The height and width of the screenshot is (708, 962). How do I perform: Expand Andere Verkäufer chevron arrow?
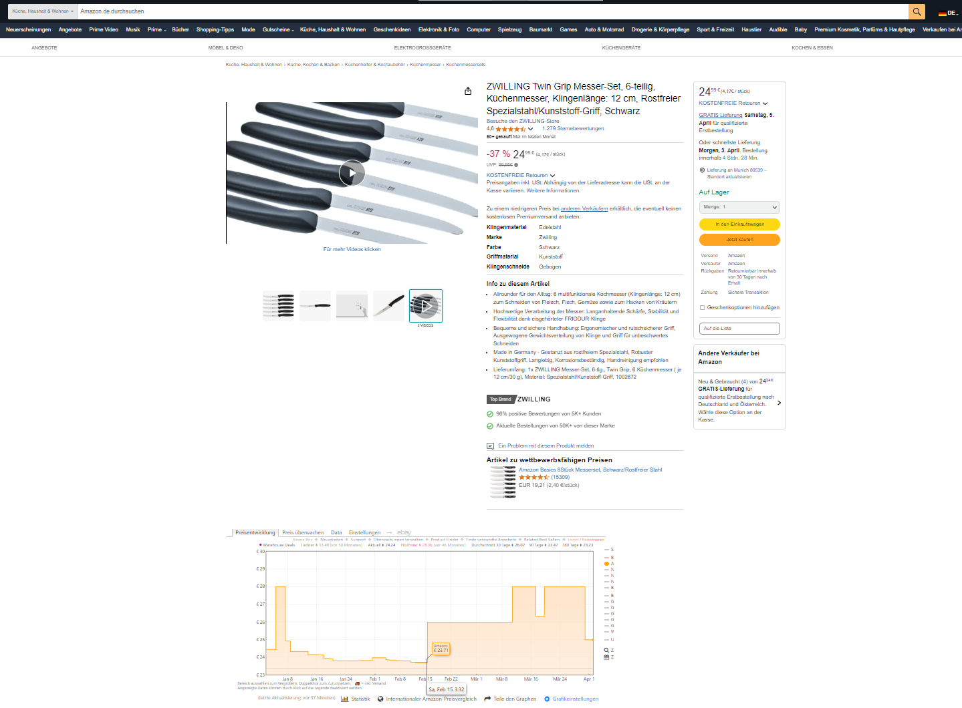pos(779,403)
